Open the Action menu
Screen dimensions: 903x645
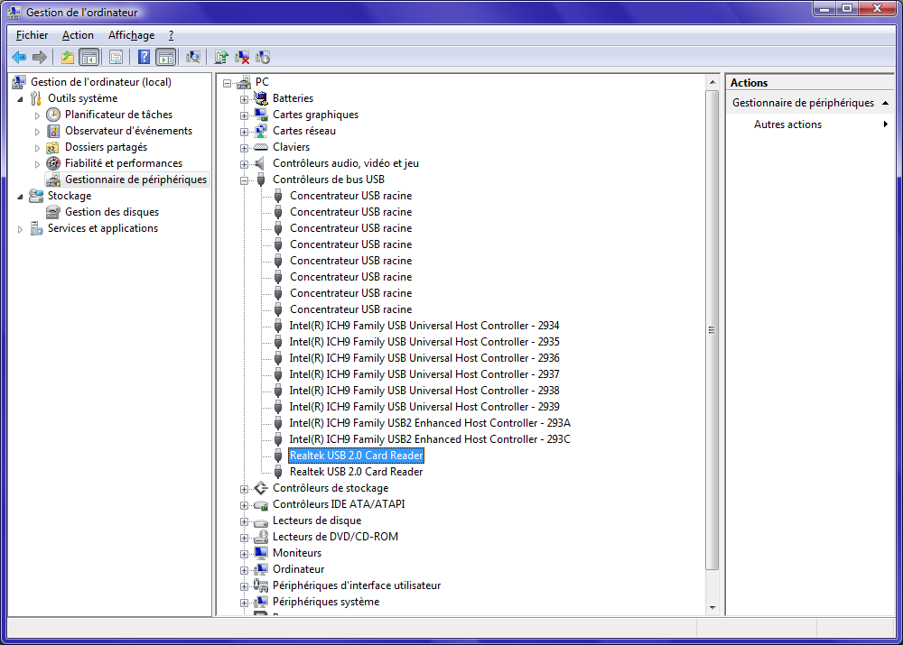78,35
